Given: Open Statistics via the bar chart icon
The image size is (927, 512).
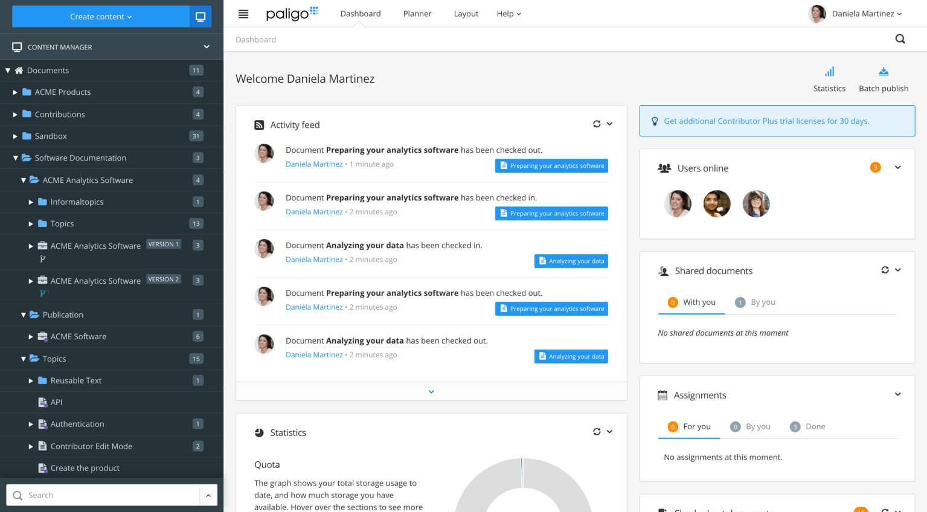Looking at the screenshot, I should pyautogui.click(x=829, y=71).
